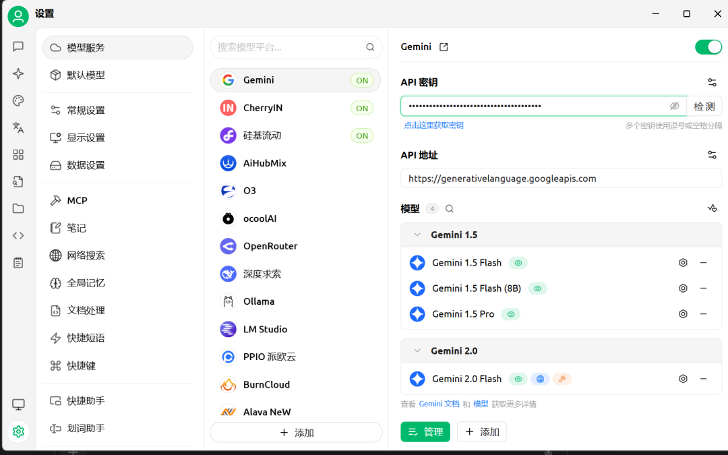This screenshot has width=728, height=455.
Task: Remove Gemini 2.0 Flash with minus icon
Action: pos(703,379)
